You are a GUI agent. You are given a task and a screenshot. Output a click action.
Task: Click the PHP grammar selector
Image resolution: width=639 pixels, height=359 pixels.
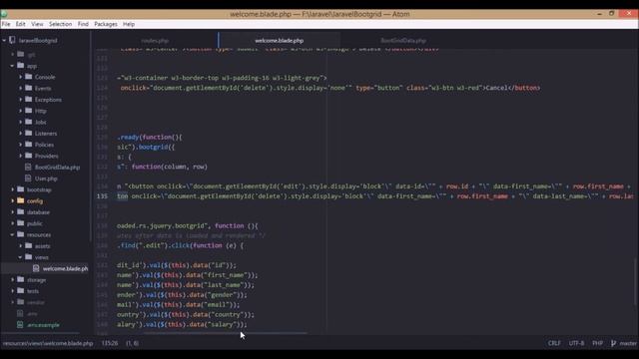click(597, 343)
